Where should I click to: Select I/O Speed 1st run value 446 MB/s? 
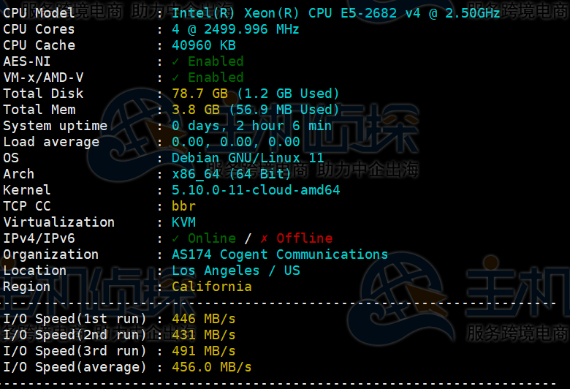(x=204, y=319)
